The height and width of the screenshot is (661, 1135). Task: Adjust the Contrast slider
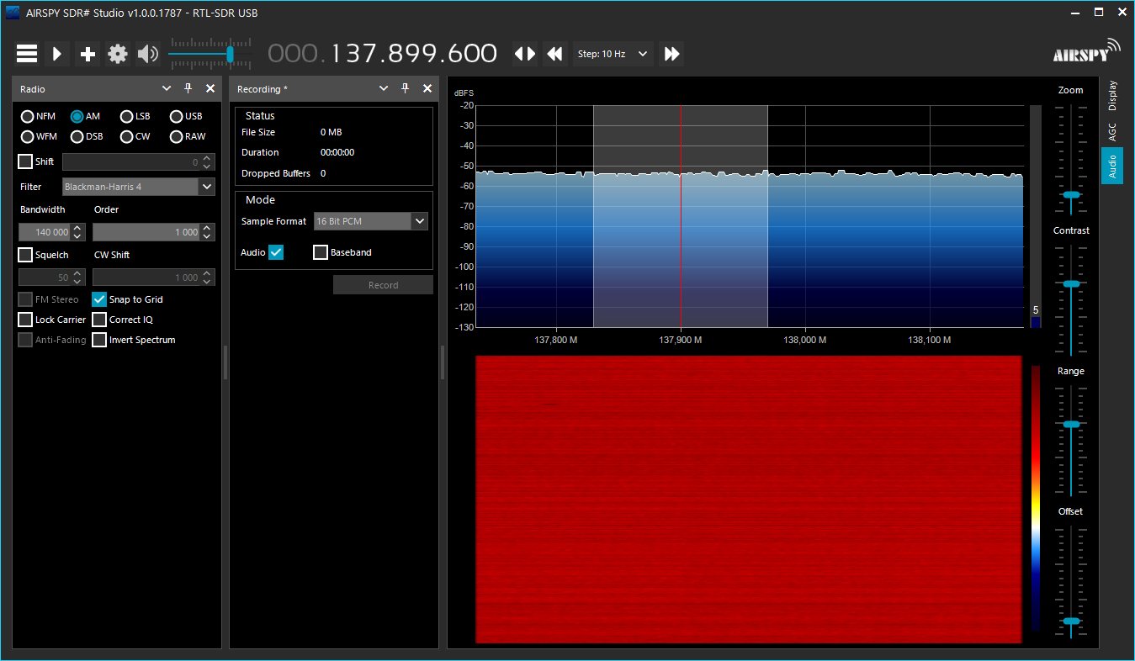click(x=1070, y=283)
